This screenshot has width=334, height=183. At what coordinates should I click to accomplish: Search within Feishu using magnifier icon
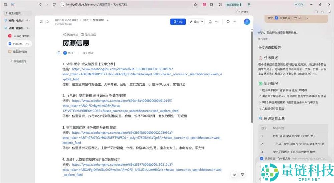click(228, 22)
